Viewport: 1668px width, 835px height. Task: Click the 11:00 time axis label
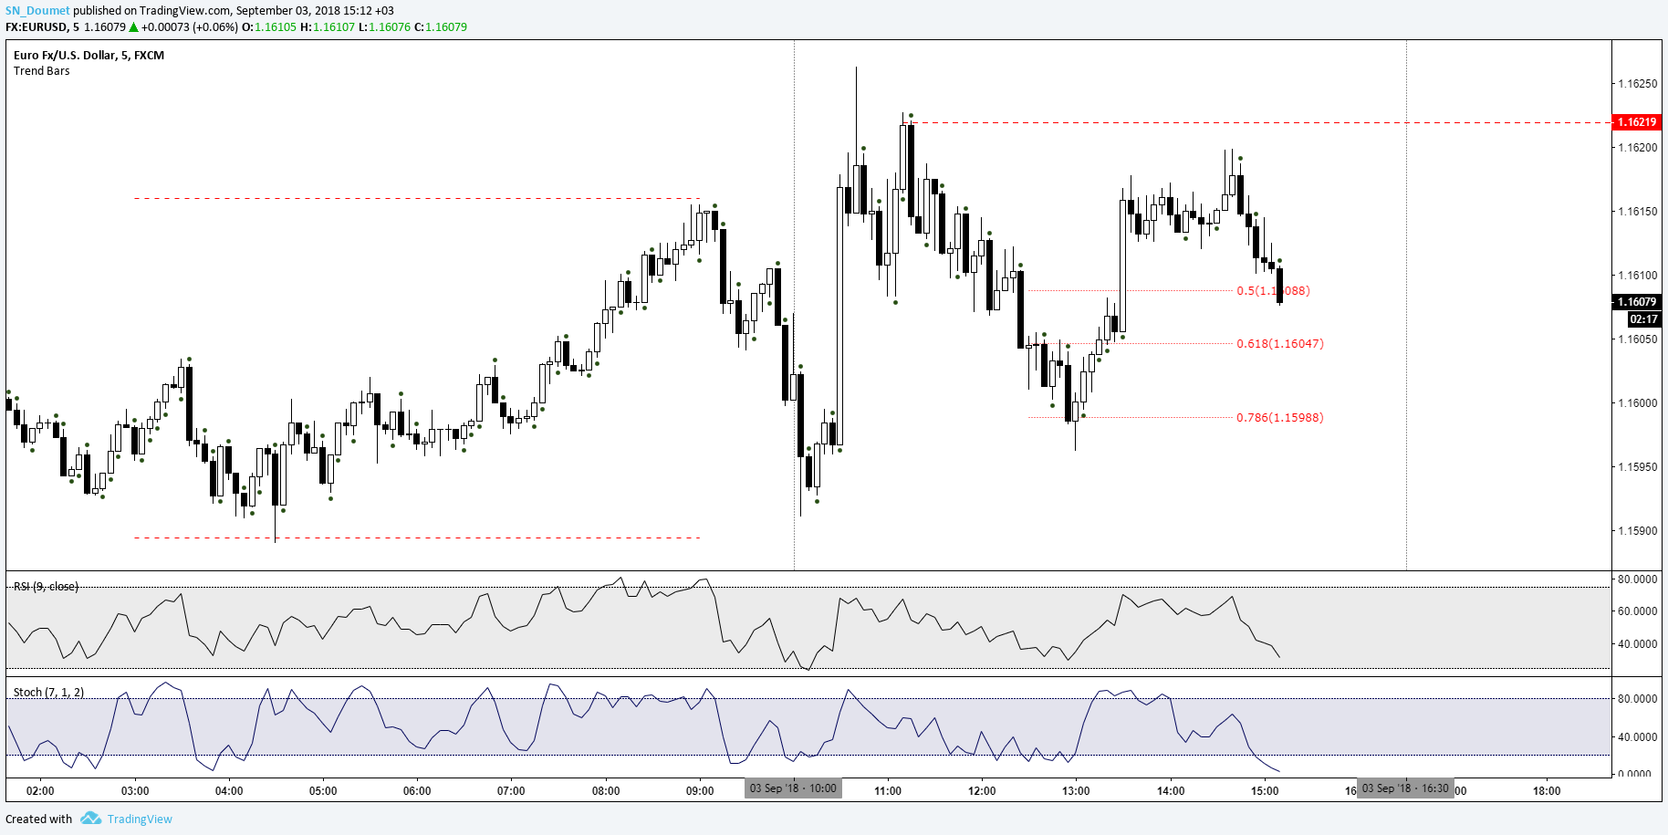[x=888, y=791]
